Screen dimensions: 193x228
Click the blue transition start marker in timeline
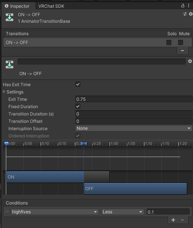(x=82, y=144)
